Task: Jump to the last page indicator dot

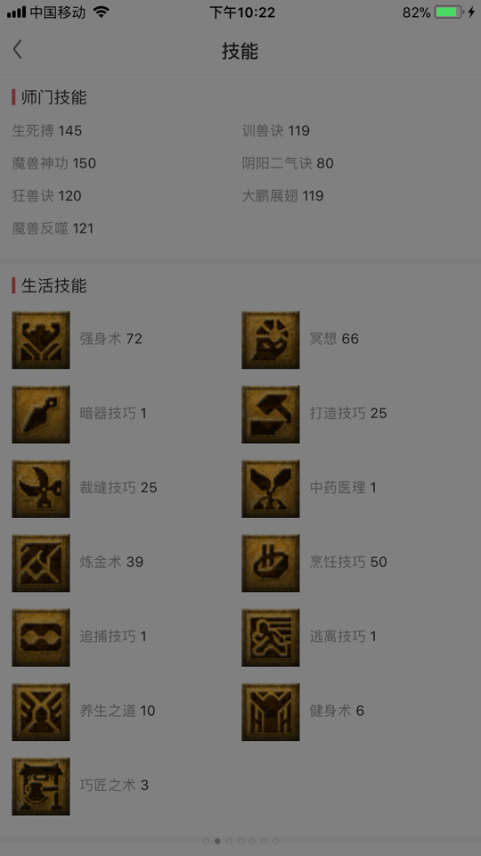Action: 275,841
